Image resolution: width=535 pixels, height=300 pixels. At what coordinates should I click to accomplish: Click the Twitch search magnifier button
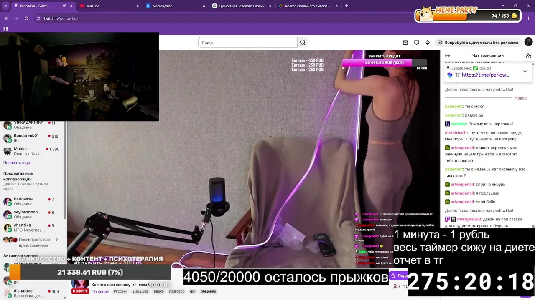pos(303,42)
